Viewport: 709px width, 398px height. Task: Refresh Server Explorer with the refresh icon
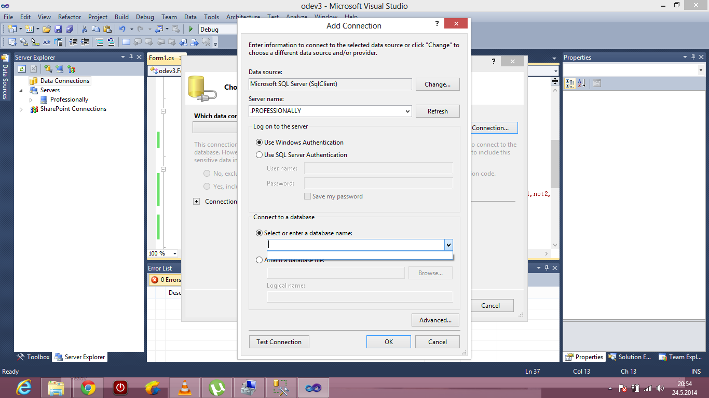(22, 69)
